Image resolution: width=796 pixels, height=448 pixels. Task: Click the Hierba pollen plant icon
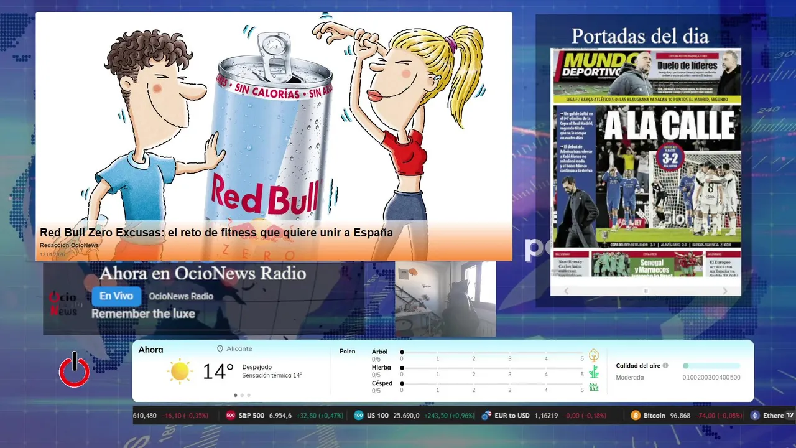click(x=594, y=371)
